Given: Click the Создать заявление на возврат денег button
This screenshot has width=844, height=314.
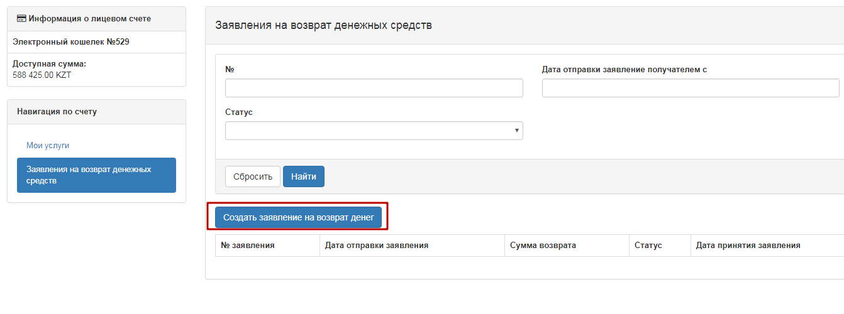Looking at the screenshot, I should coord(298,217).
